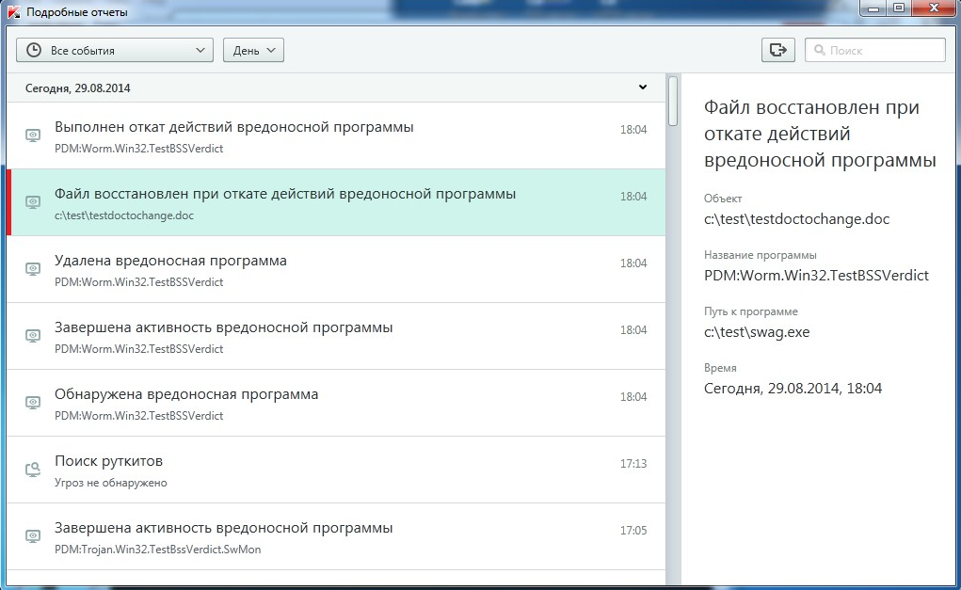Click the magnifier icon in search box
961x590 pixels.
(x=820, y=50)
